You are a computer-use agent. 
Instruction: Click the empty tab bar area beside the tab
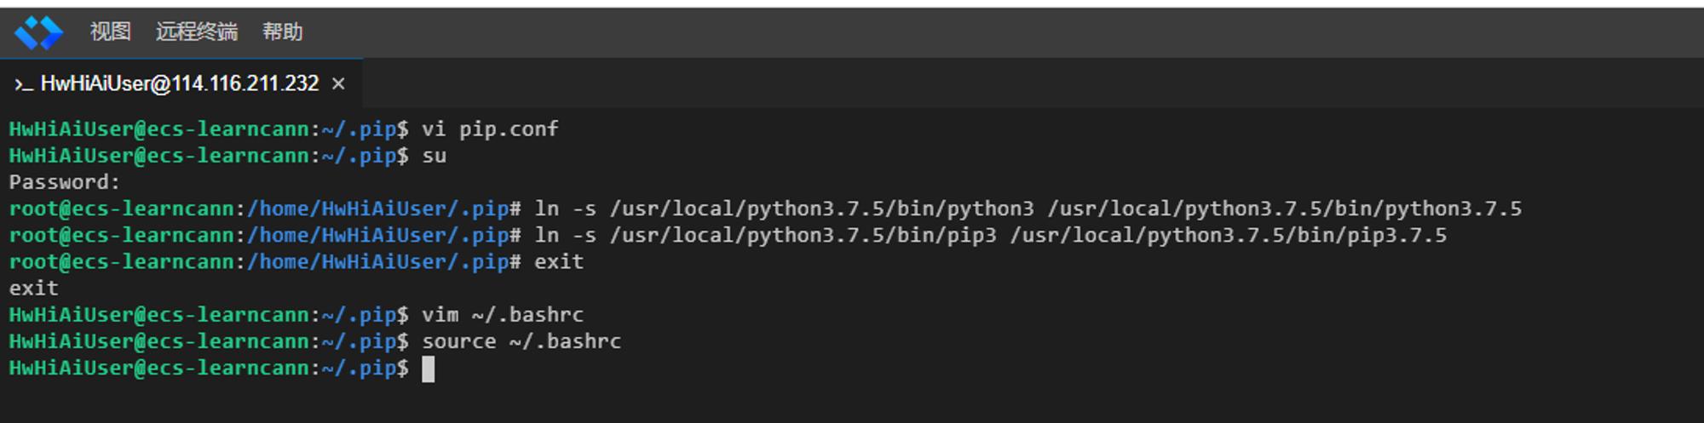click(1033, 83)
